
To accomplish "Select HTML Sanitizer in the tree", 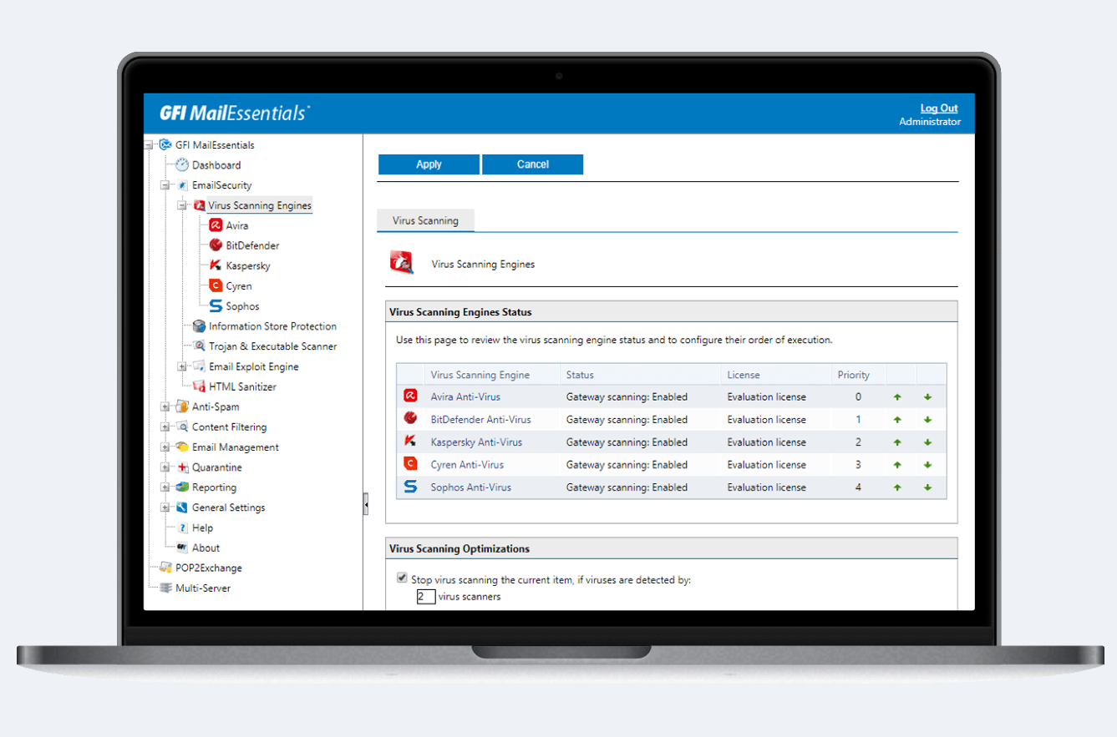I will point(242,386).
